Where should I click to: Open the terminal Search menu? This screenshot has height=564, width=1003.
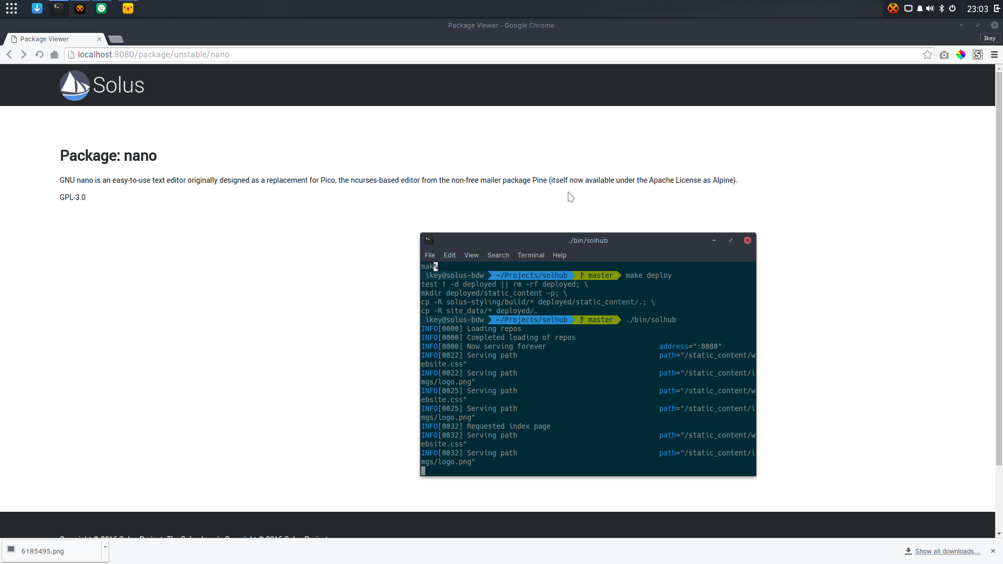pos(498,255)
